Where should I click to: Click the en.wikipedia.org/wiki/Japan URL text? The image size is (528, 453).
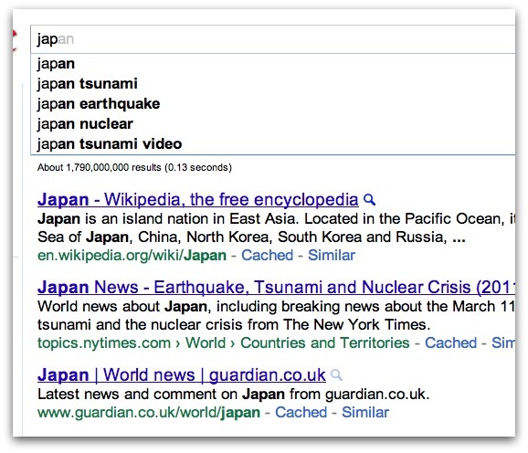[132, 256]
